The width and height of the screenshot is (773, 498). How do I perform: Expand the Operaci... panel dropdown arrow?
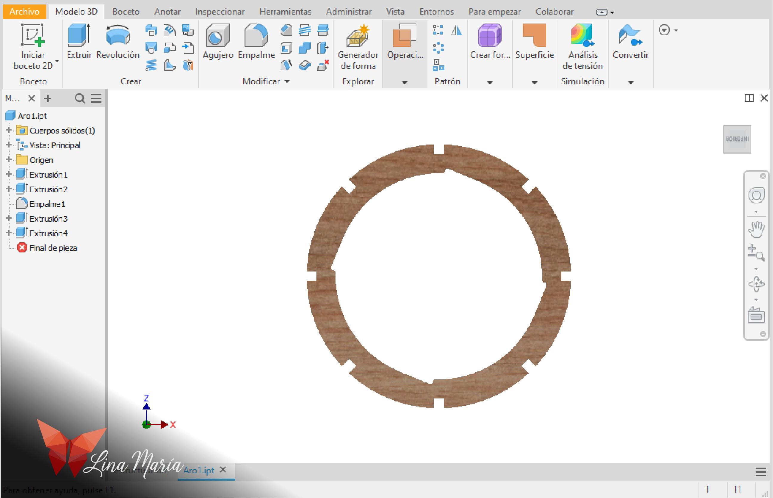404,83
